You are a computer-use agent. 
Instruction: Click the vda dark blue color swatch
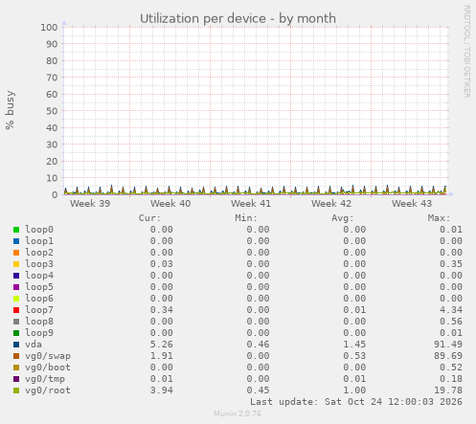click(16, 345)
